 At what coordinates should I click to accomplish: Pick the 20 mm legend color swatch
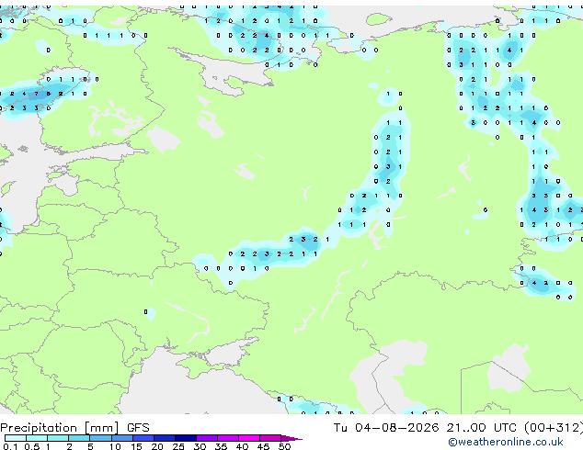pos(164,438)
